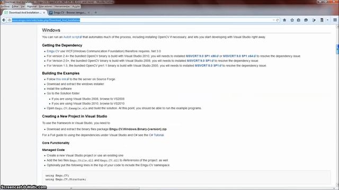Click the site identity icon in address bar
This screenshot has width=339, height=190.
(10, 20)
